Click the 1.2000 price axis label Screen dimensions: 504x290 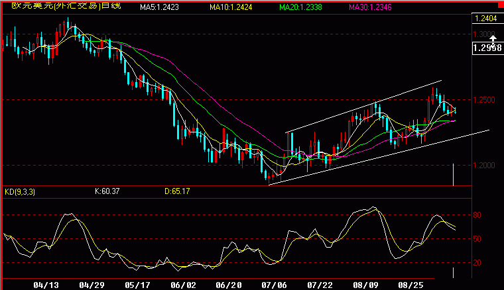484,166
